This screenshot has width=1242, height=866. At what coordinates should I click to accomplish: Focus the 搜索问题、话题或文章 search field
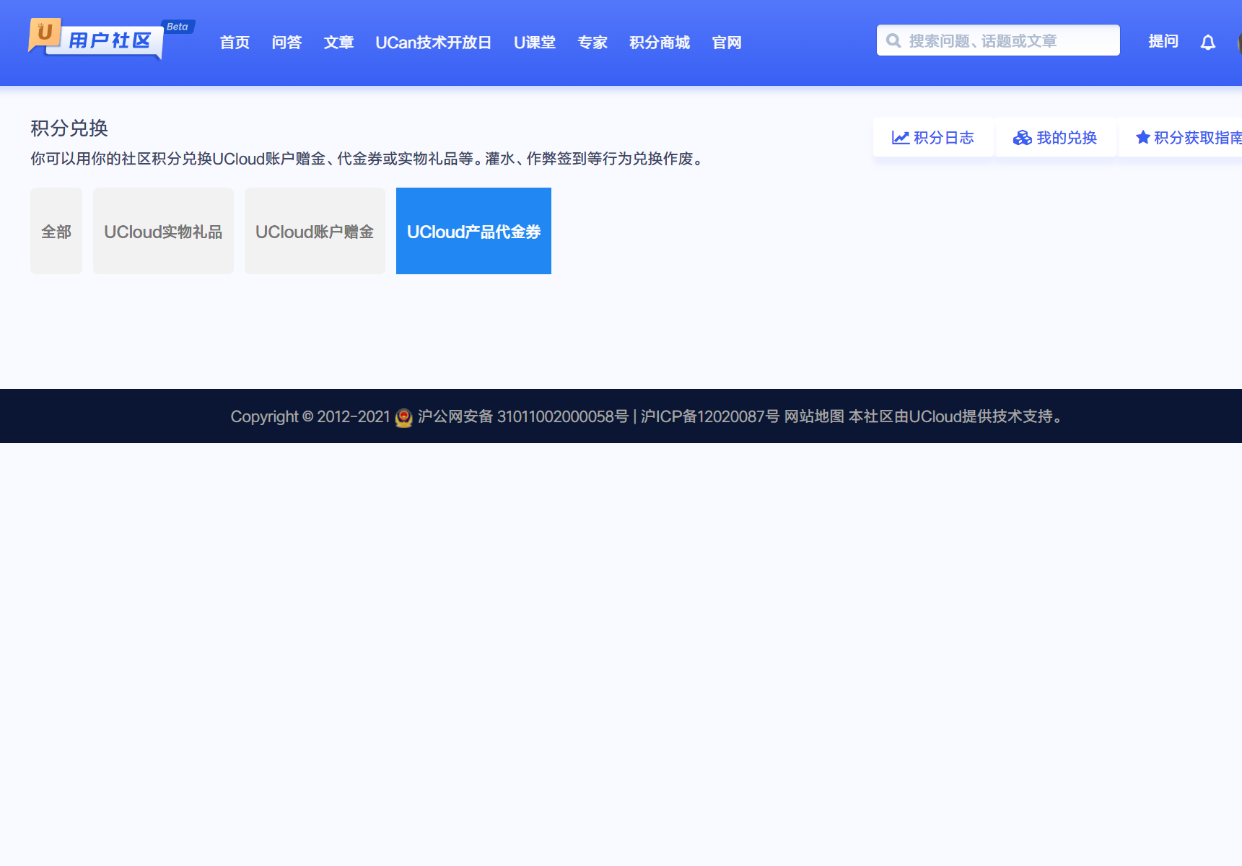pos(998,40)
